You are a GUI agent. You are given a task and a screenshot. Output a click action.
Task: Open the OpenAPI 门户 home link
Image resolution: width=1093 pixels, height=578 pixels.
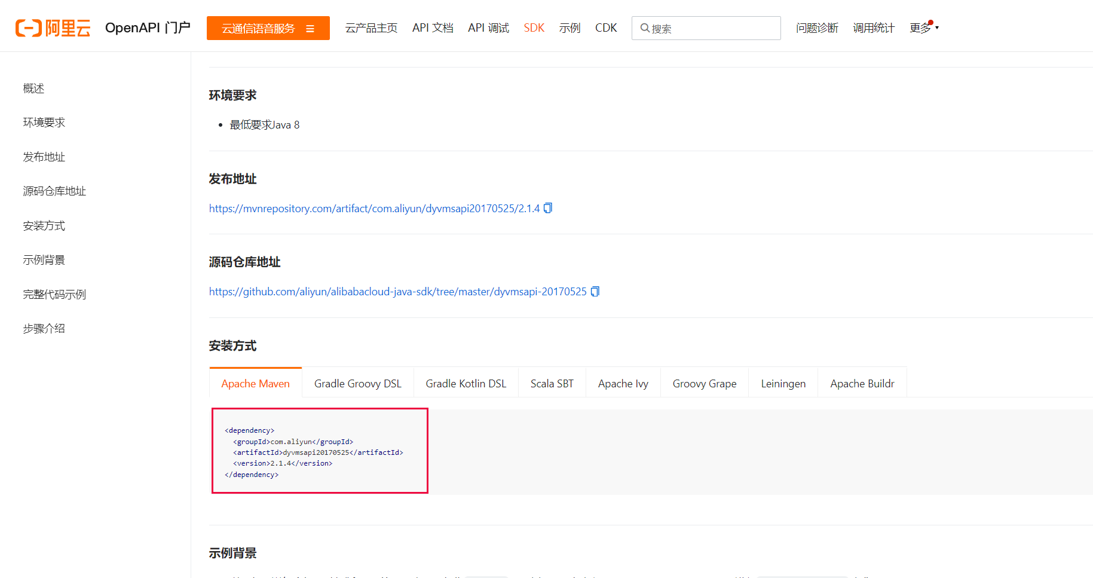coord(148,28)
